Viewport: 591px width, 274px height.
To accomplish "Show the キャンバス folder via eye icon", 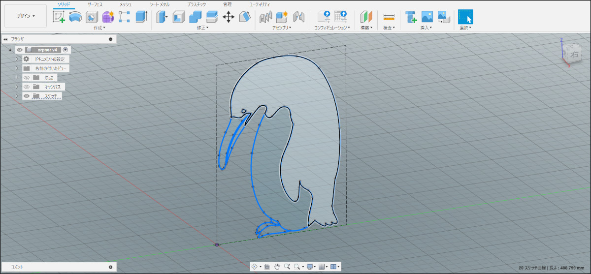I will 27,87.
